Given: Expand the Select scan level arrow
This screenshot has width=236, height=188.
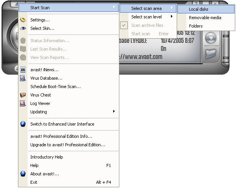Looking at the screenshot, I should (x=172, y=16).
